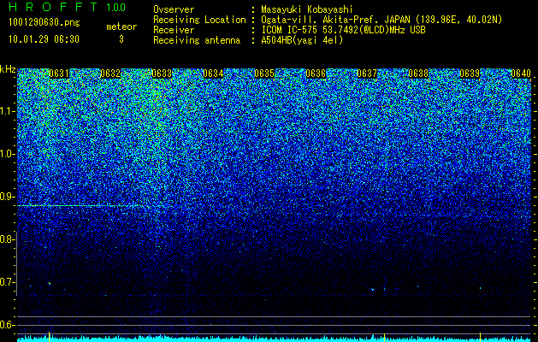538x342 pixels.
Task: Click the A504HB(yagi 4el) antenna text
Action: coord(302,40)
